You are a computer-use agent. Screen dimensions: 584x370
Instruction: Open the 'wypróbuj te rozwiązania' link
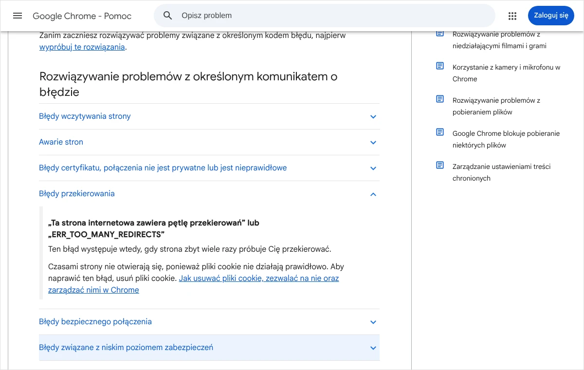[82, 47]
